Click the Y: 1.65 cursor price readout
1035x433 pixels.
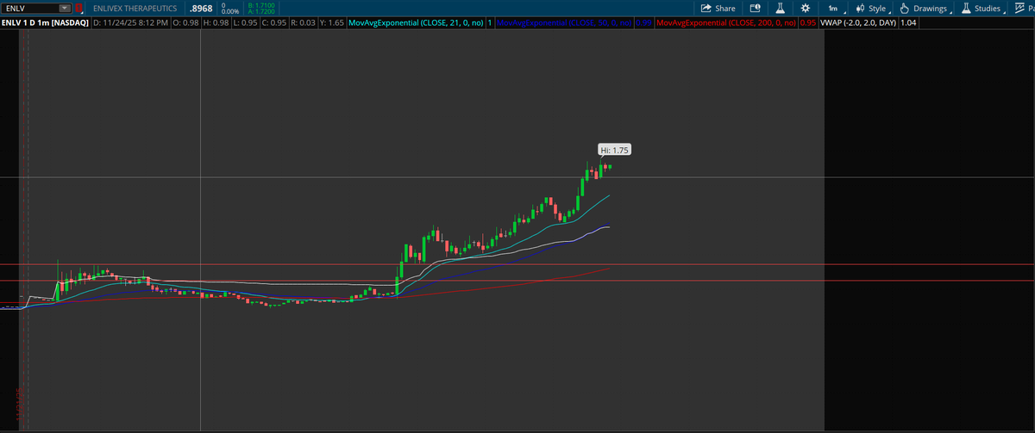333,22
